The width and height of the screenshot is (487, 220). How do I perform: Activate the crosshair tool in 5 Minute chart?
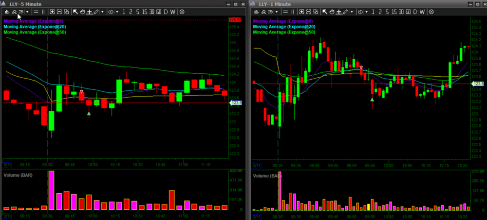(x=89, y=11)
